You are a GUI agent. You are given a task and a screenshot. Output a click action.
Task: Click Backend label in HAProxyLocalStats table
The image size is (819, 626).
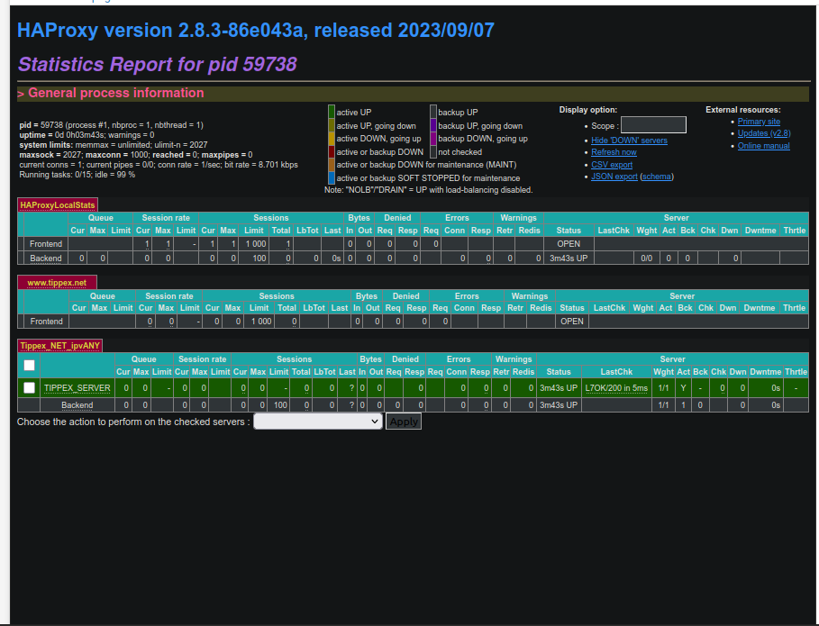pyautogui.click(x=46, y=259)
